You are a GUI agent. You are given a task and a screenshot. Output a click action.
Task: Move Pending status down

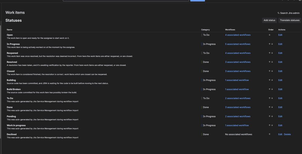[x=272, y=116]
